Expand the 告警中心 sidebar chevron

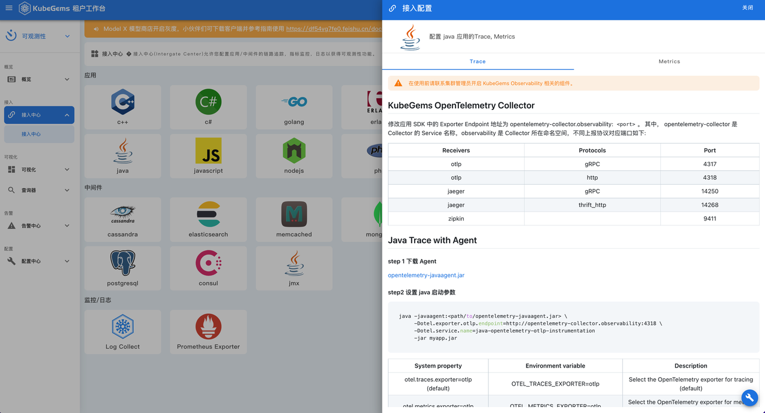point(67,226)
